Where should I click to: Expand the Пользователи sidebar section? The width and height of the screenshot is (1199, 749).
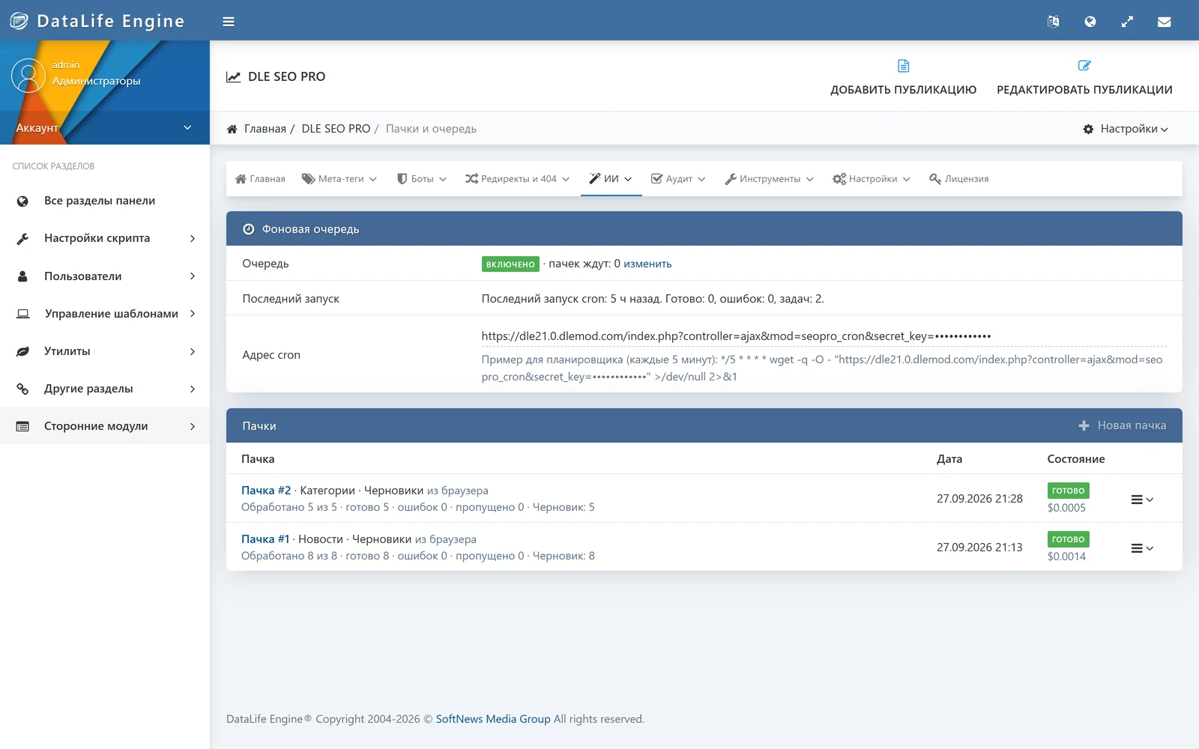pyautogui.click(x=105, y=276)
